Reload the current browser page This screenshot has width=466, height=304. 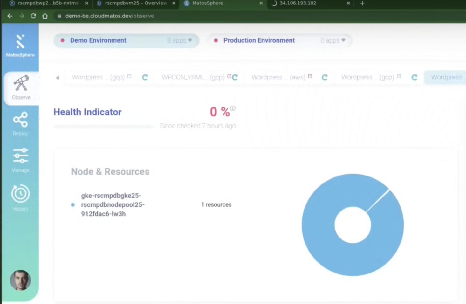point(33,16)
